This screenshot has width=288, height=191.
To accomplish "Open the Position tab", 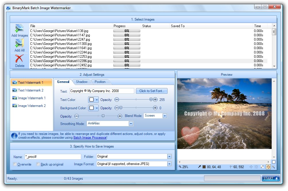I will tap(100, 82).
